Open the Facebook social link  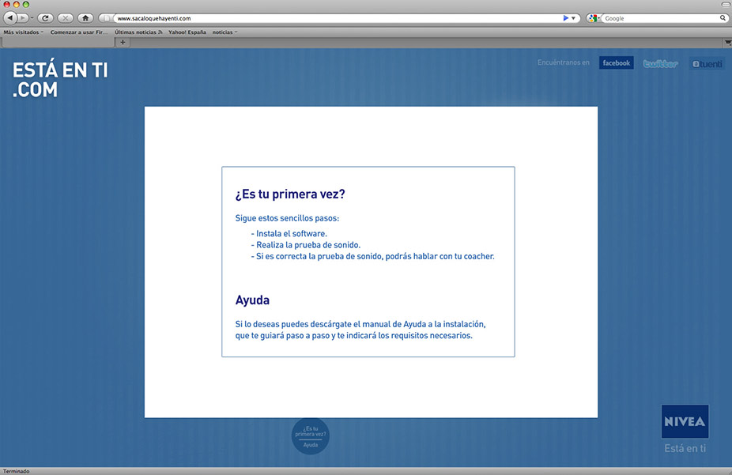pos(616,63)
